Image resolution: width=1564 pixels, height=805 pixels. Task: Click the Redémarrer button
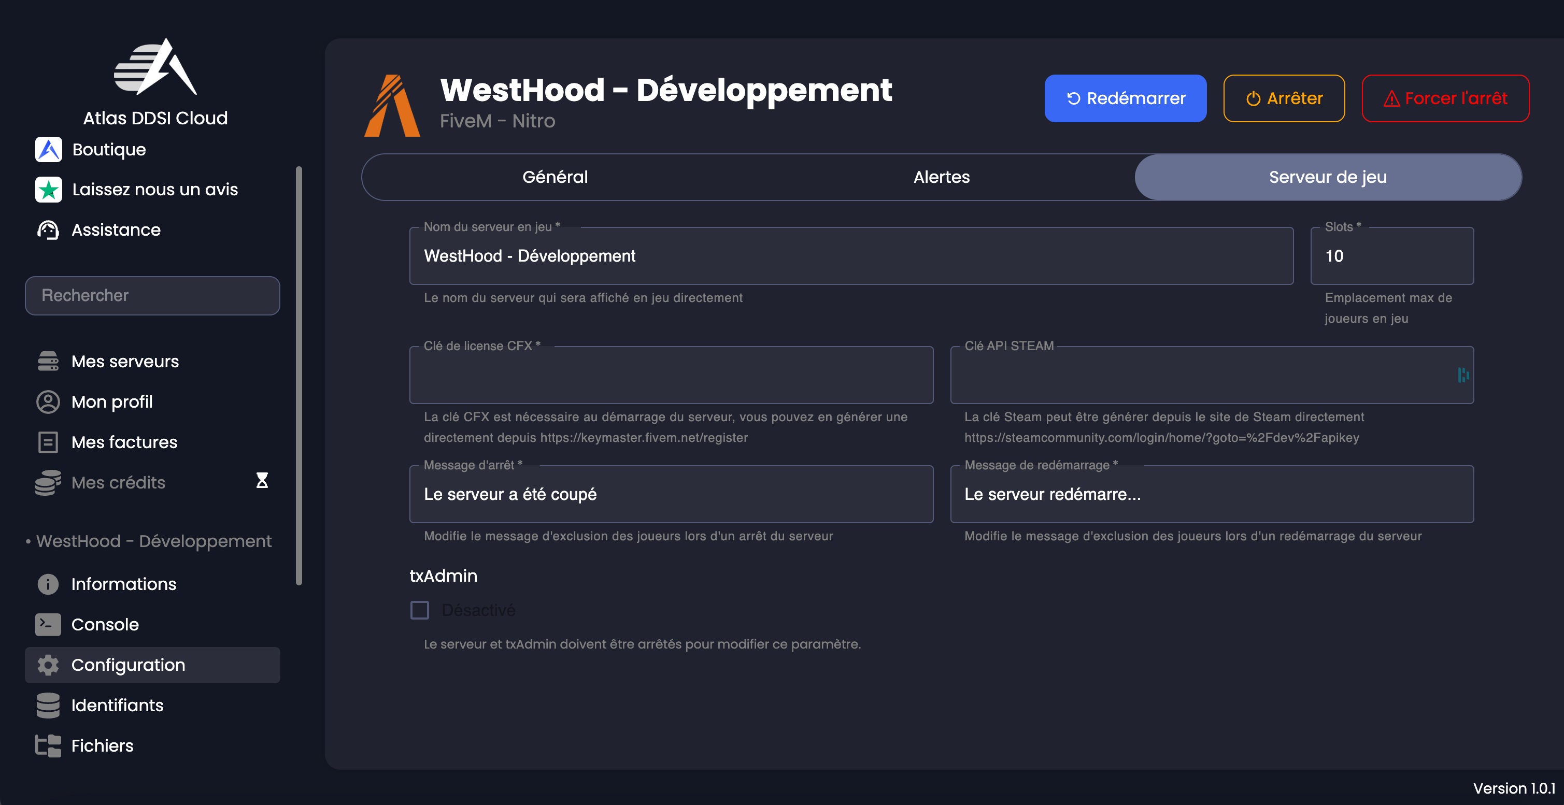click(1125, 98)
